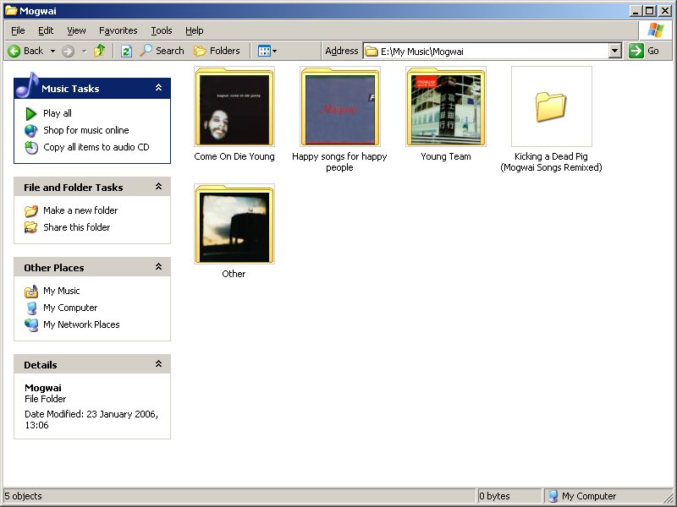The width and height of the screenshot is (677, 507).
Task: Click the green Play all icon
Action: pos(31,114)
